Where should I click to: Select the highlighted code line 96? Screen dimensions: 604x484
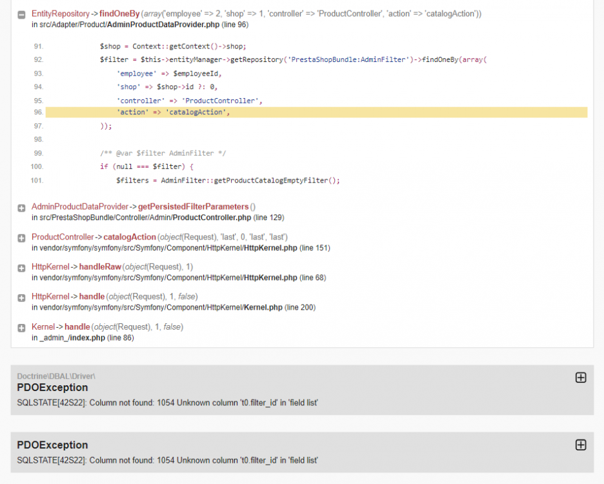coord(316,112)
